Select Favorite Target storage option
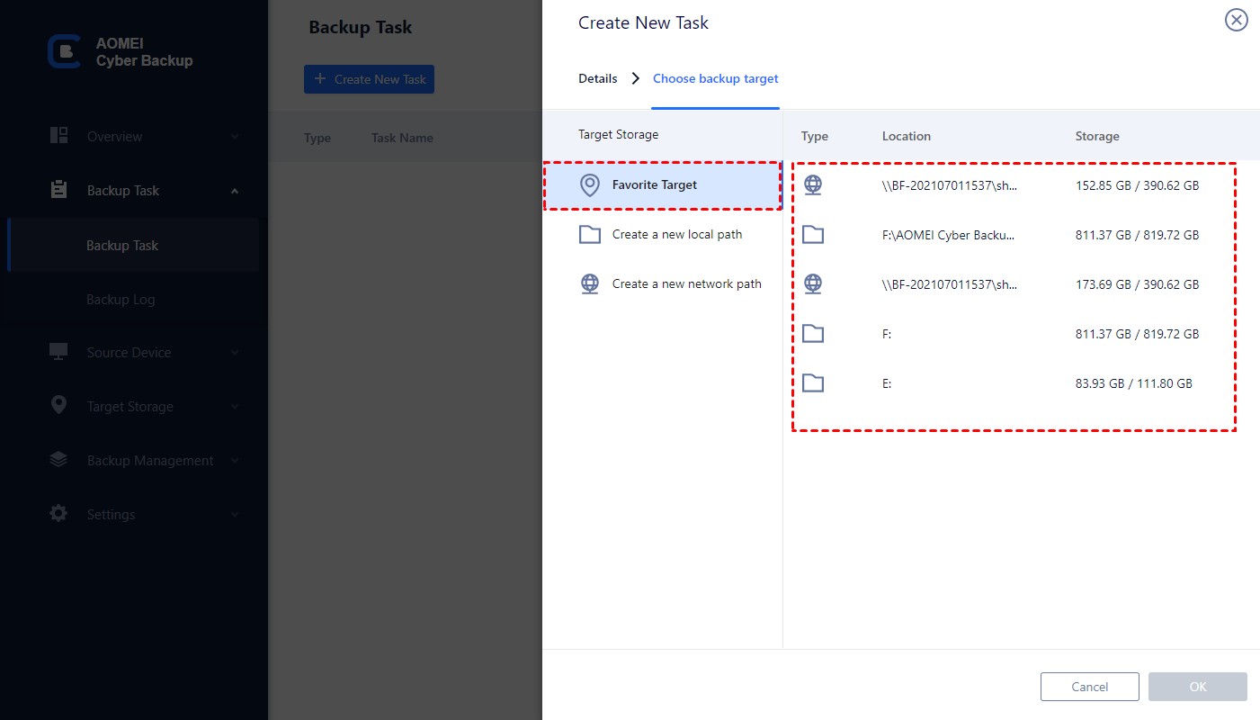 654,185
